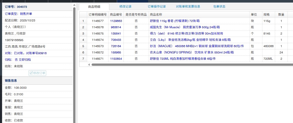
Task: Switch to the 修改记录 tab
Action: pyautogui.click(x=125, y=7)
